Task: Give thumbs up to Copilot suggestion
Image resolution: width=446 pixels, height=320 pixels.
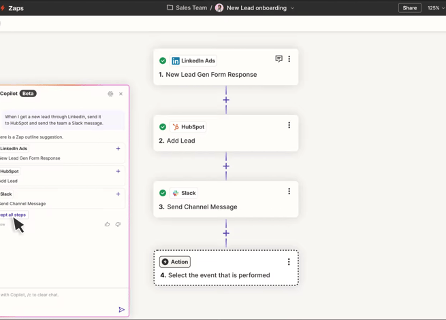Action: [x=107, y=224]
